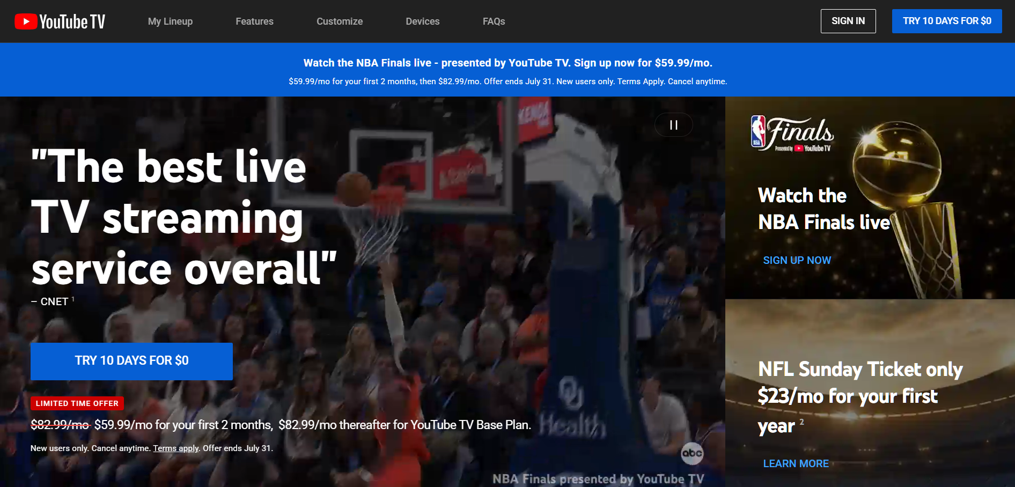
Task: Click the NFL Sunday Ticket $23/mo heading
Action: (860, 397)
